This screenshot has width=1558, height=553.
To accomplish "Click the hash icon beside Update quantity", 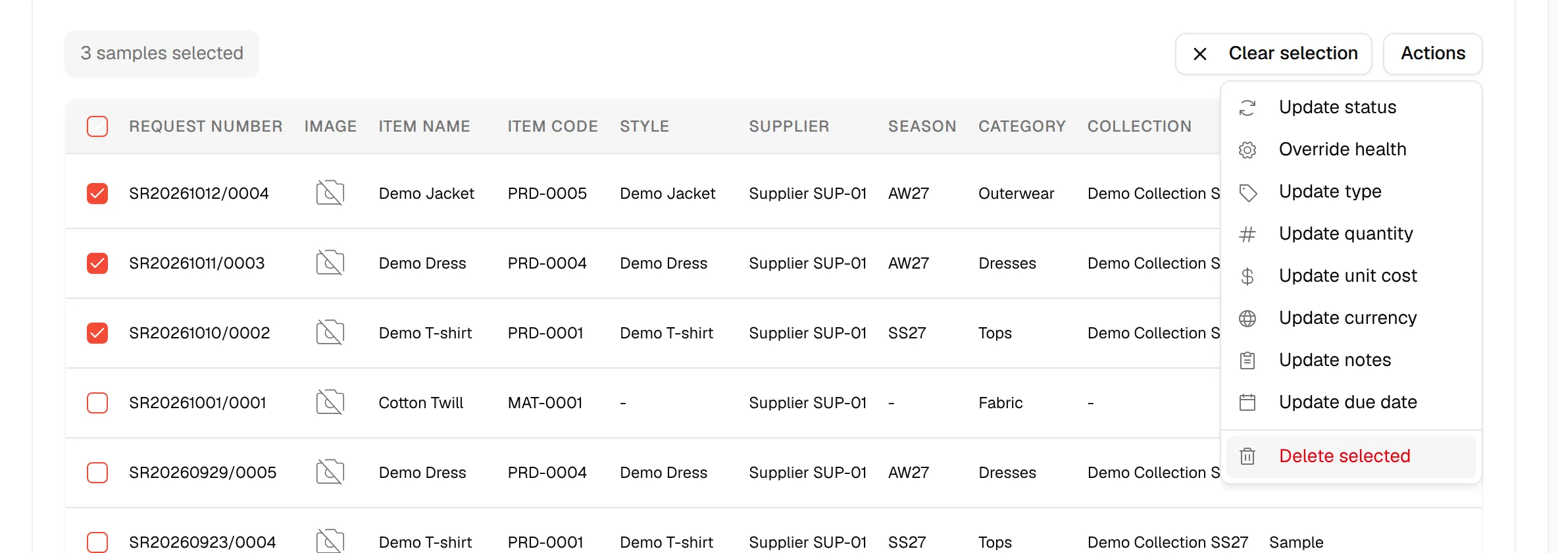I will [1247, 234].
